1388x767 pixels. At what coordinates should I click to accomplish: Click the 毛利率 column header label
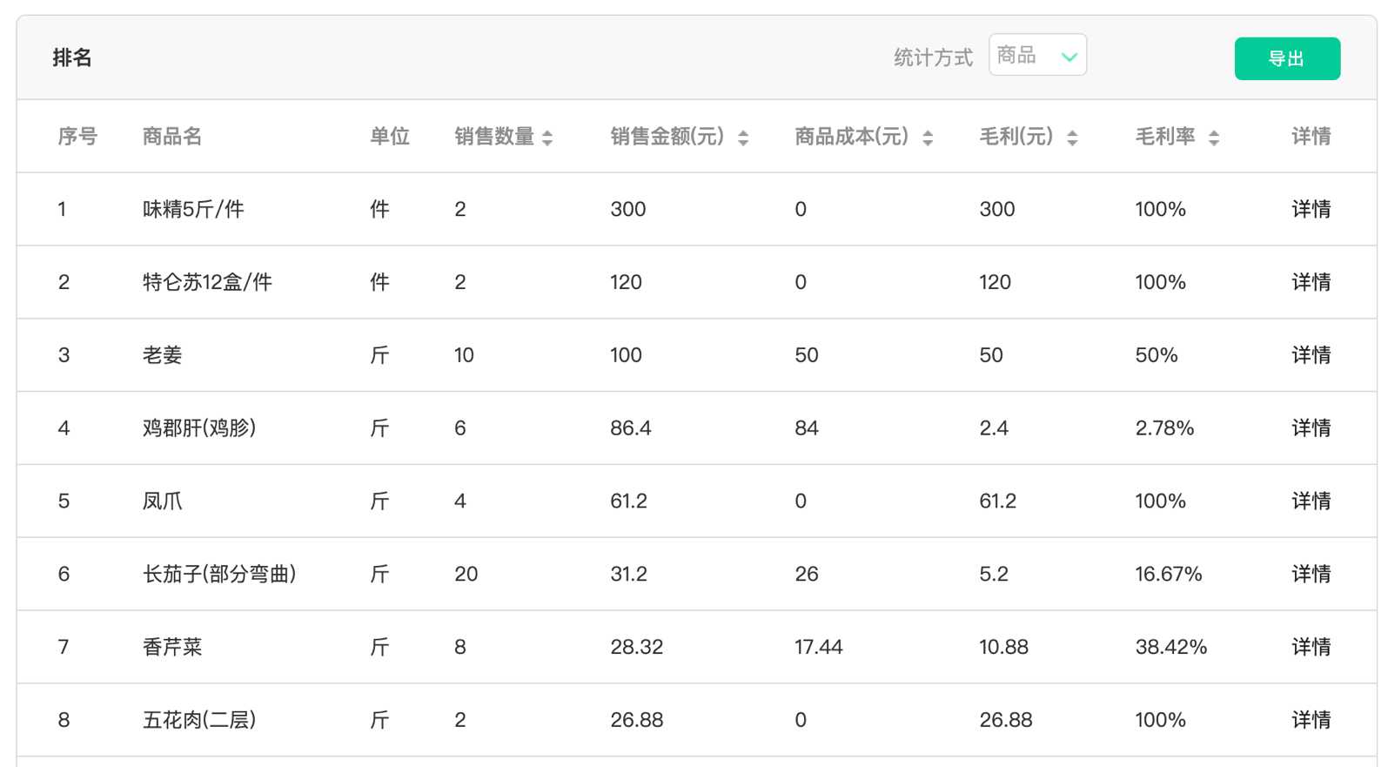pyautogui.click(x=1164, y=137)
